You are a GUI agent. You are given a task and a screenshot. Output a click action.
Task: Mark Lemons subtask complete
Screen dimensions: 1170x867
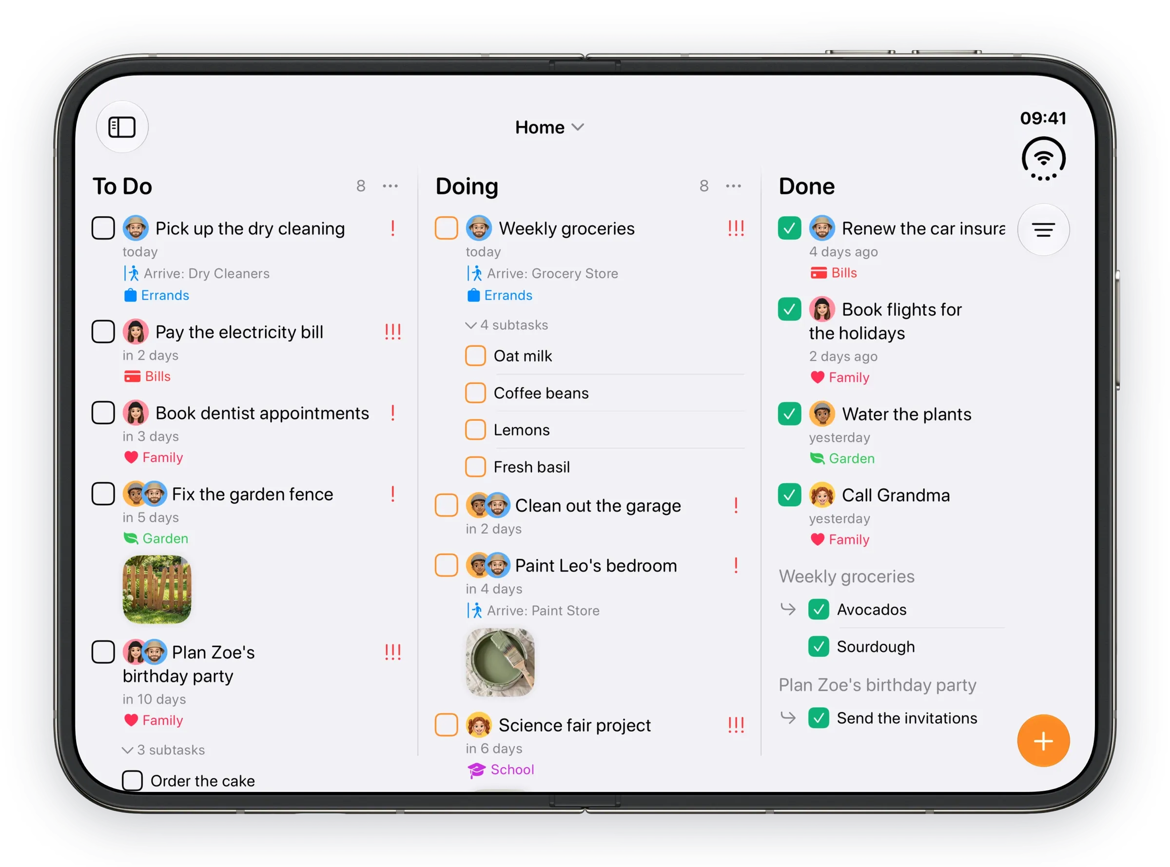475,430
